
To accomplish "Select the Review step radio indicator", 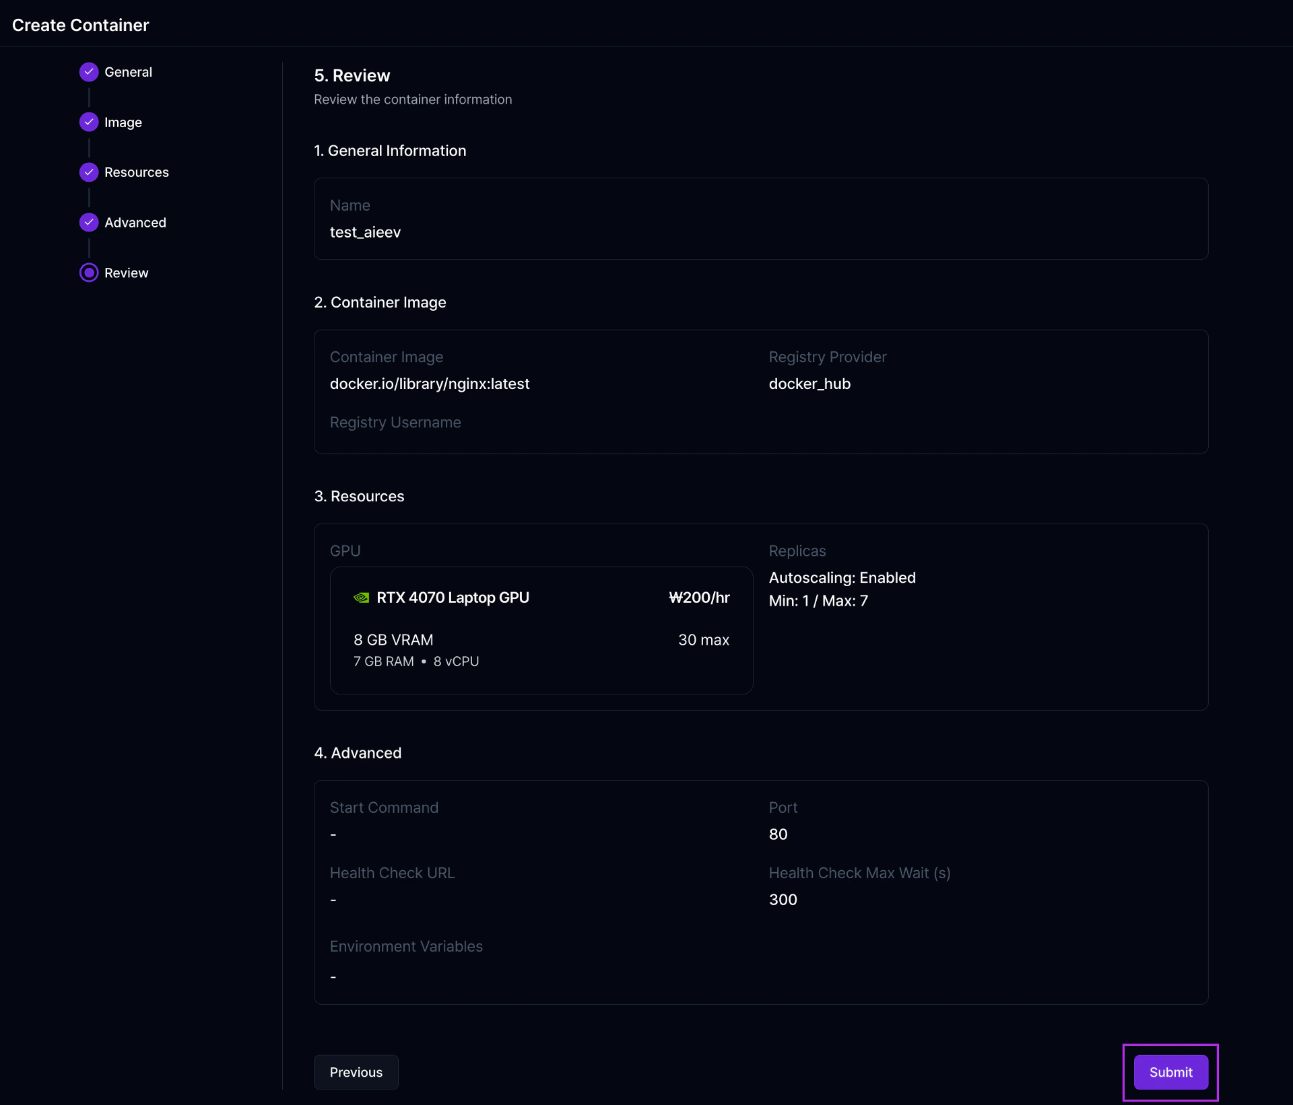I will coord(88,273).
